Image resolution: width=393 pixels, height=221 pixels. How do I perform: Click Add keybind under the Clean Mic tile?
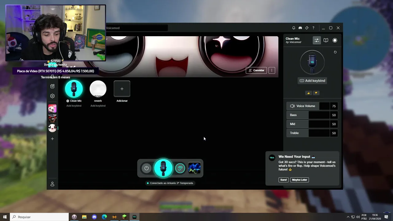[74, 106]
